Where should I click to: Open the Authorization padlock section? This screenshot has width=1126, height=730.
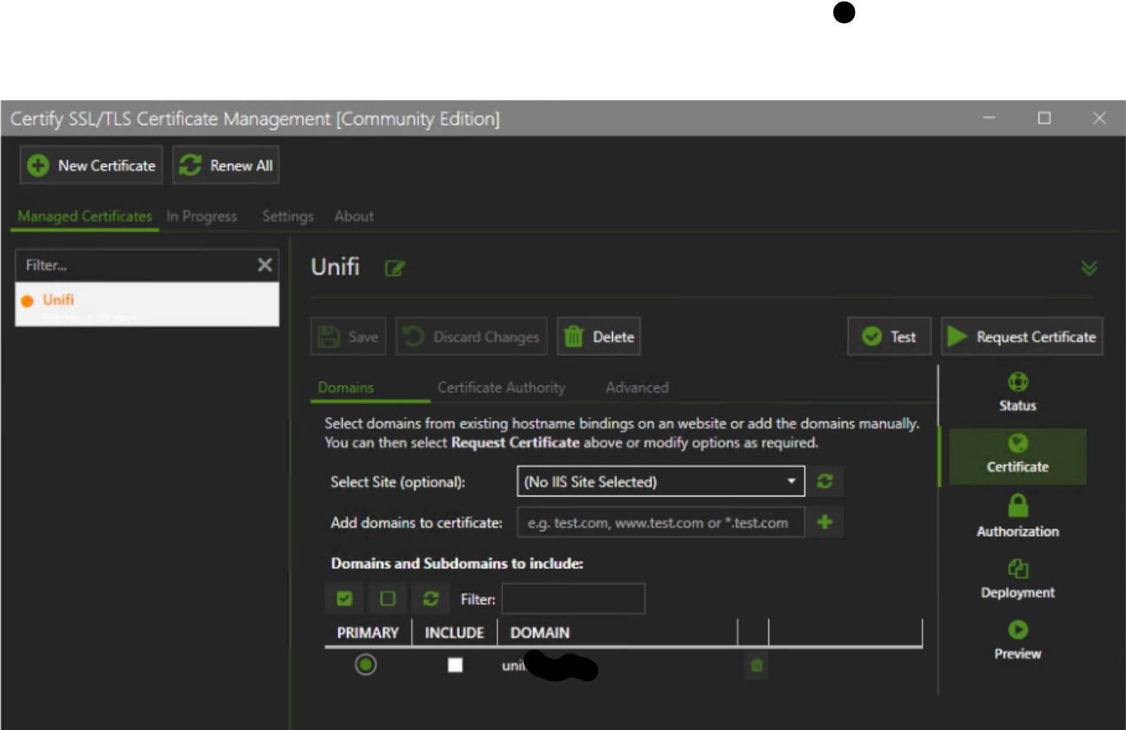click(1017, 516)
